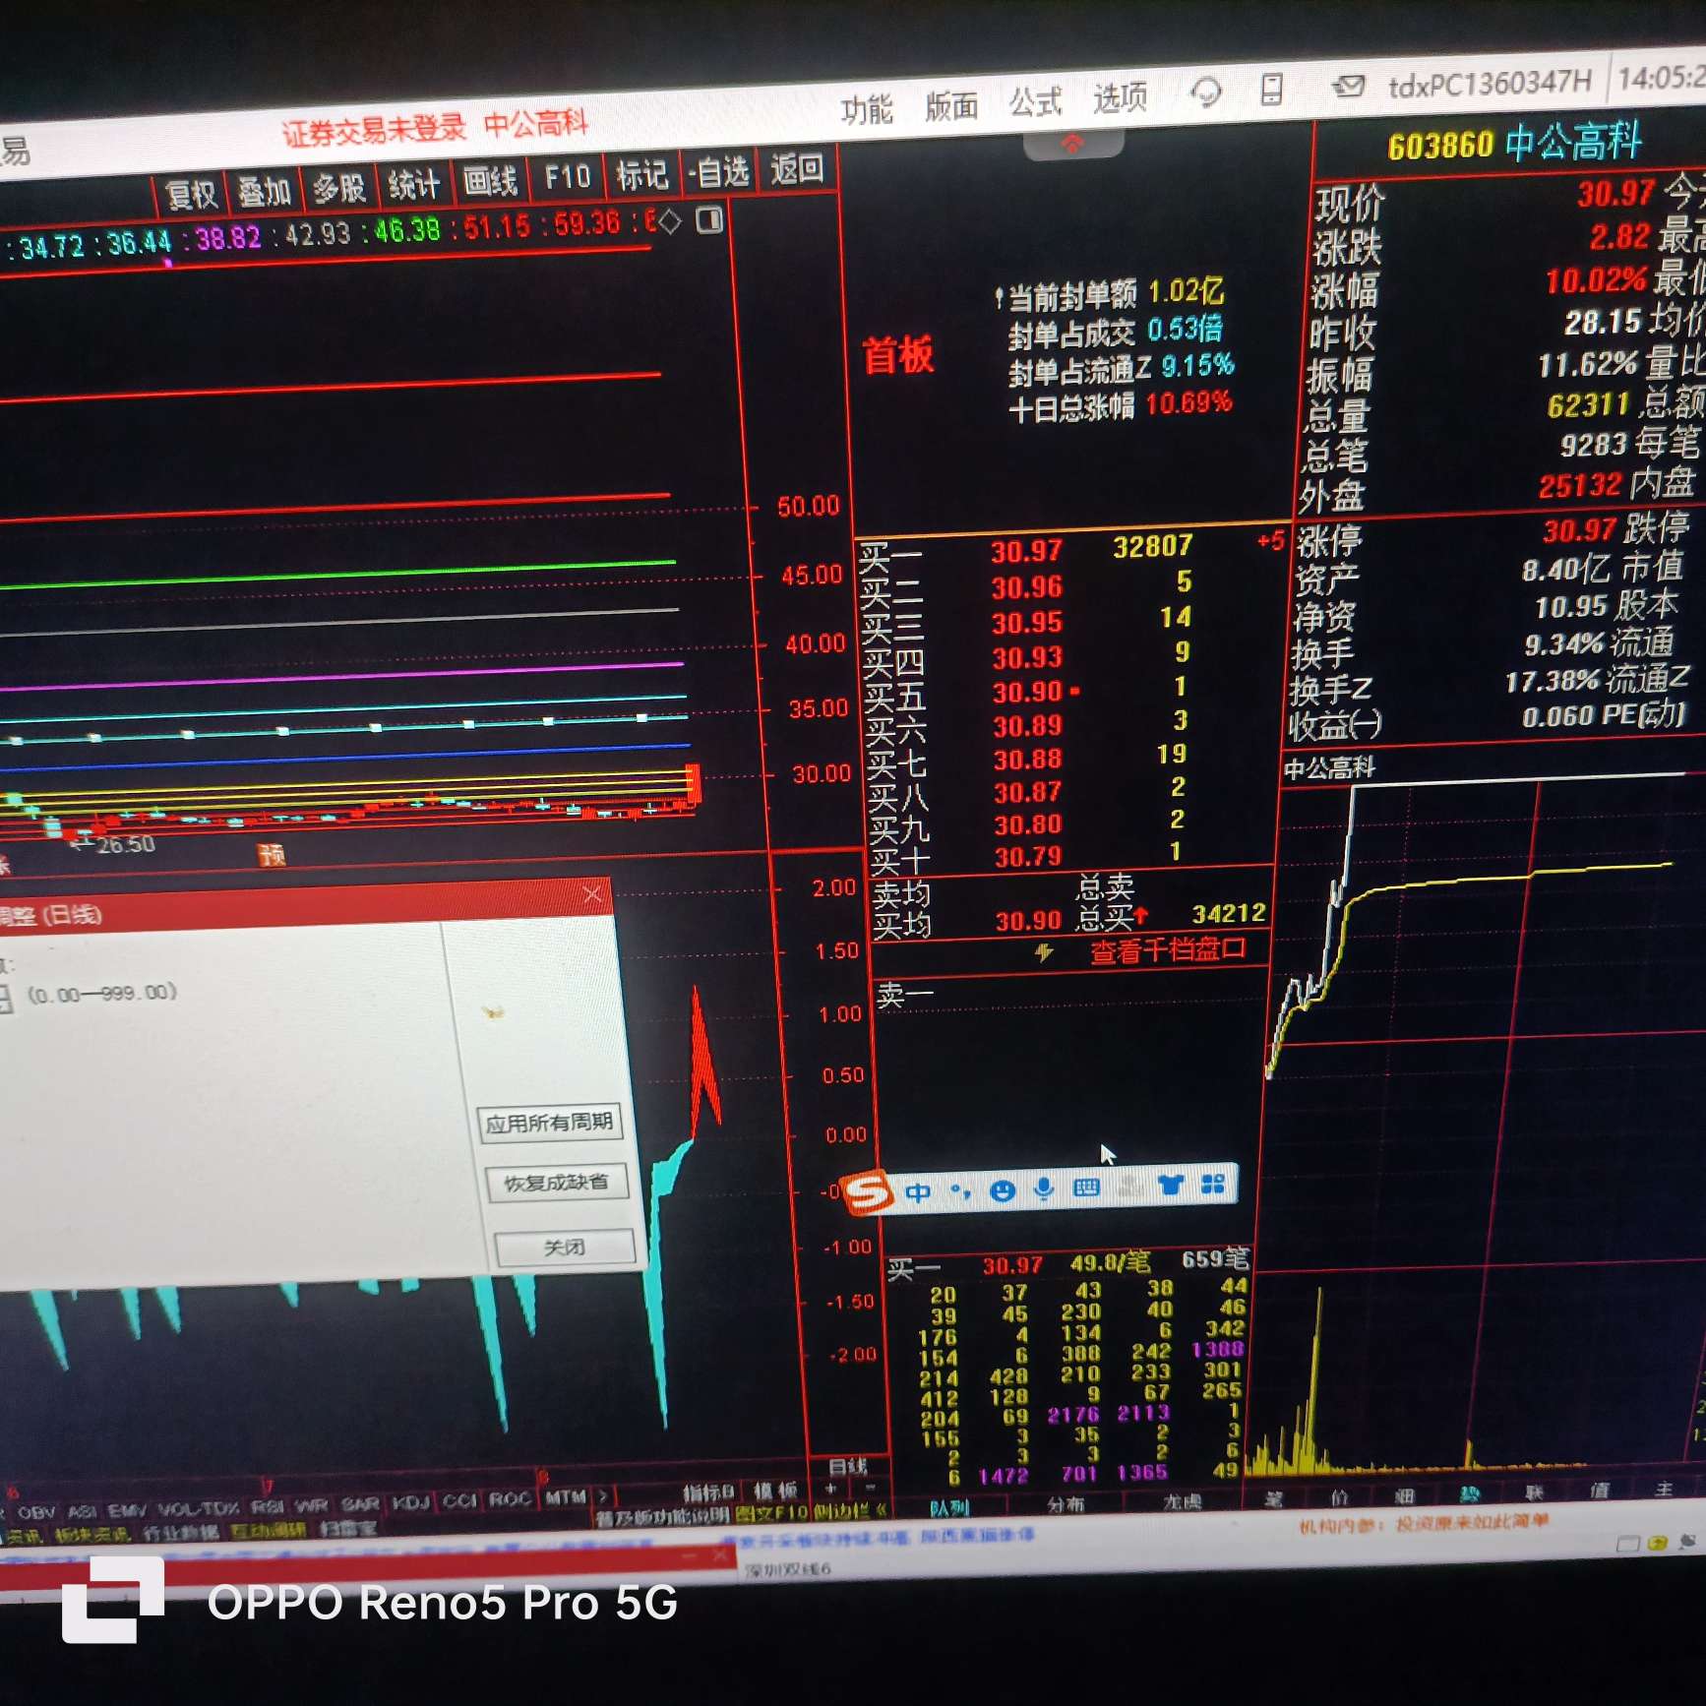1706x1706 pixels.
Task: Select KDJ indicator tab
Action: [x=411, y=1502]
